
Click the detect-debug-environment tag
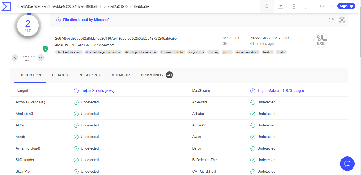tap(103, 52)
